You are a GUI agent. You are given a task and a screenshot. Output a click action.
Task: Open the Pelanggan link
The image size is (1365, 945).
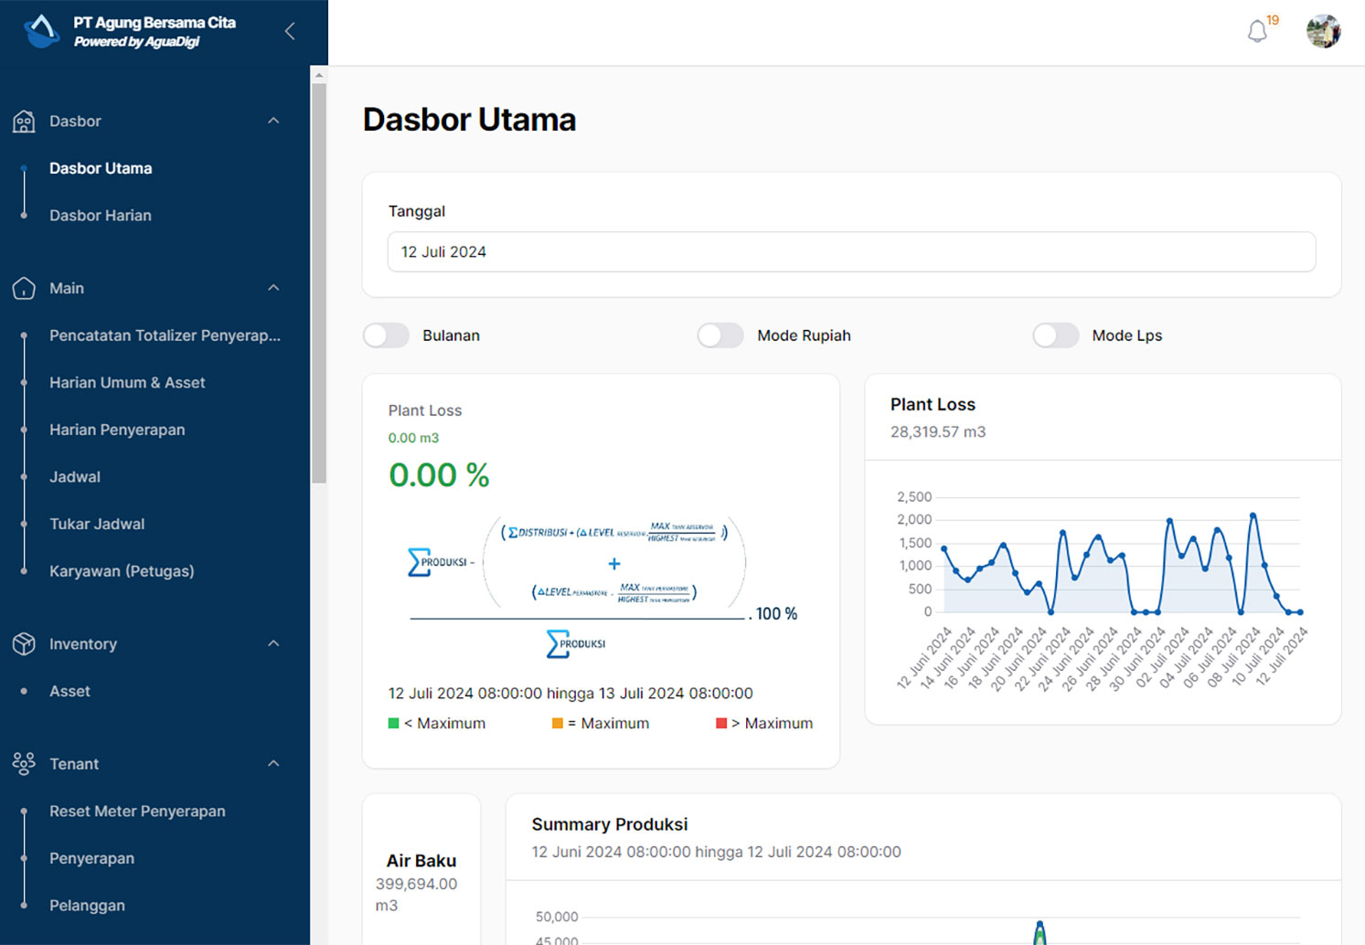pos(87,906)
